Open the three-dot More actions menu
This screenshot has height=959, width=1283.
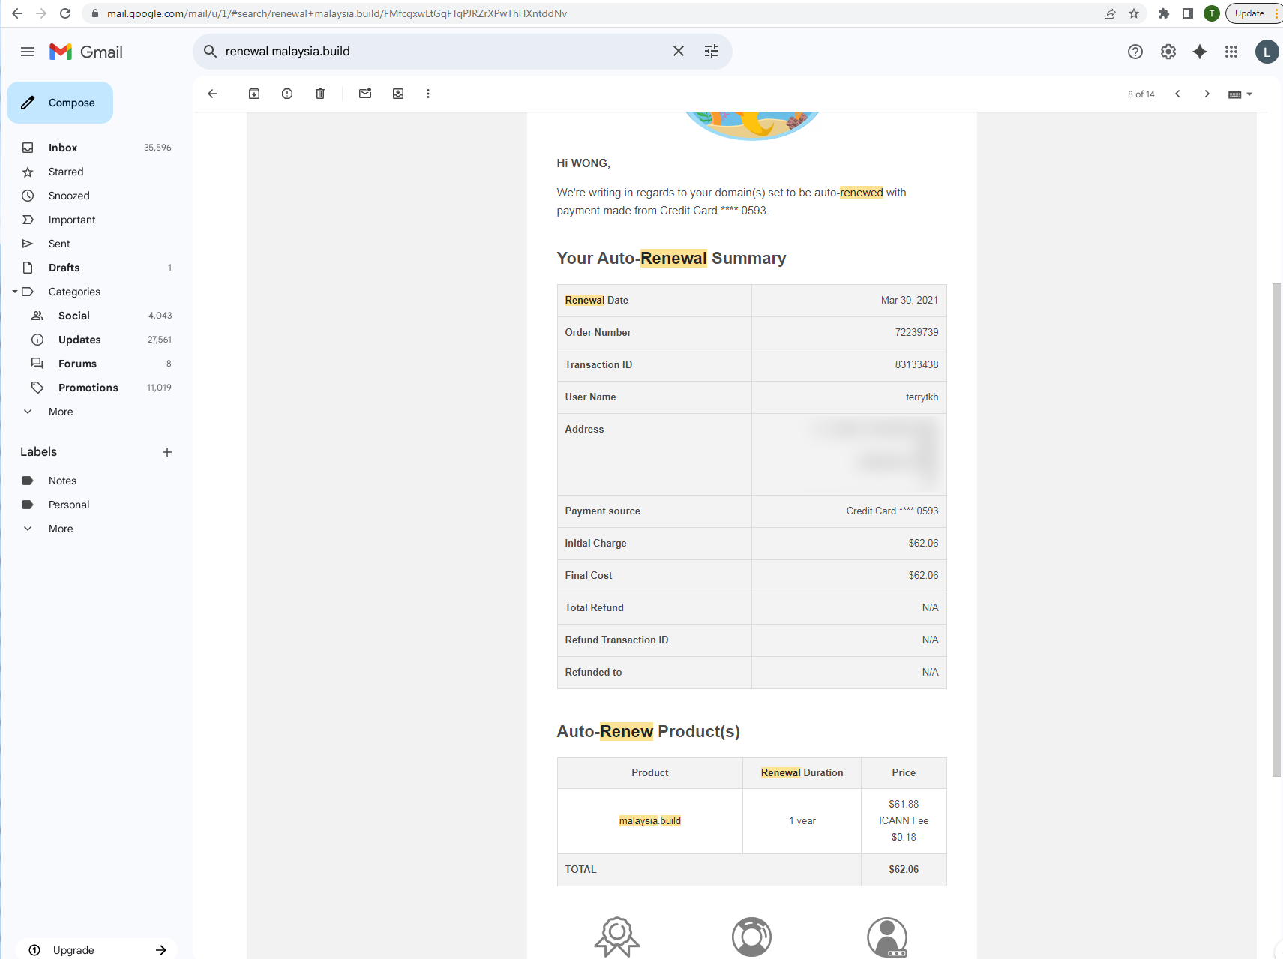click(428, 94)
